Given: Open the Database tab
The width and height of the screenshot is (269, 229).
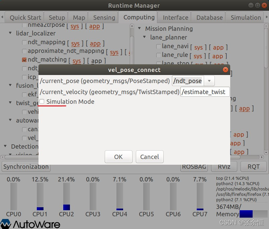Looking at the screenshot, I should [x=208, y=17].
